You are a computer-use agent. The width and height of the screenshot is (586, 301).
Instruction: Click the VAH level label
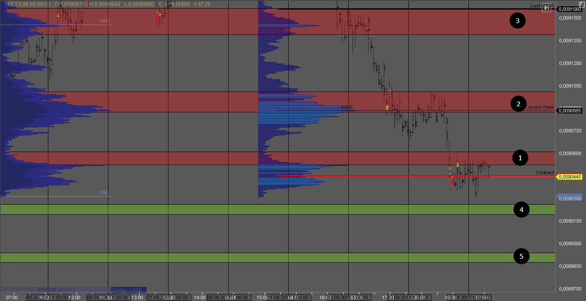click(x=104, y=20)
